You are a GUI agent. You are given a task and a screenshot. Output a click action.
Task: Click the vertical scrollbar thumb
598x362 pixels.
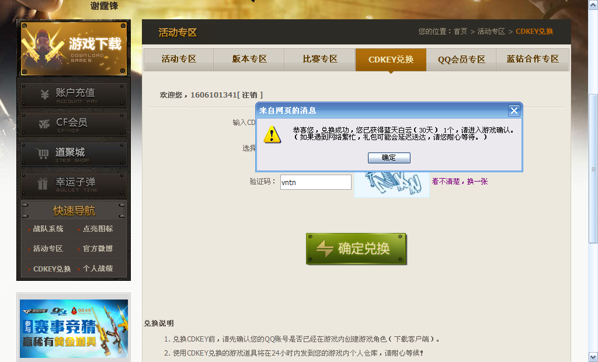click(x=593, y=169)
